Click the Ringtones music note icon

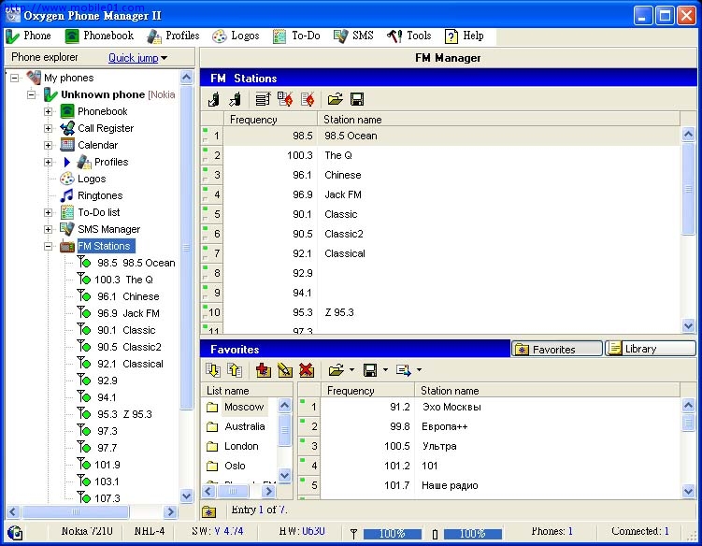[66, 195]
